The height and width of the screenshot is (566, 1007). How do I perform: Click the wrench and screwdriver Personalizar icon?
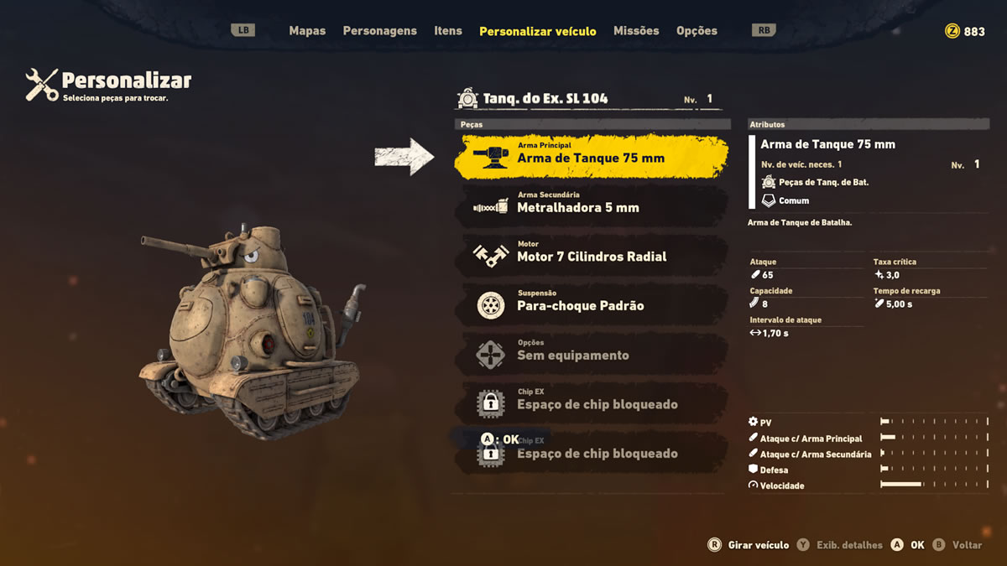[x=42, y=85]
